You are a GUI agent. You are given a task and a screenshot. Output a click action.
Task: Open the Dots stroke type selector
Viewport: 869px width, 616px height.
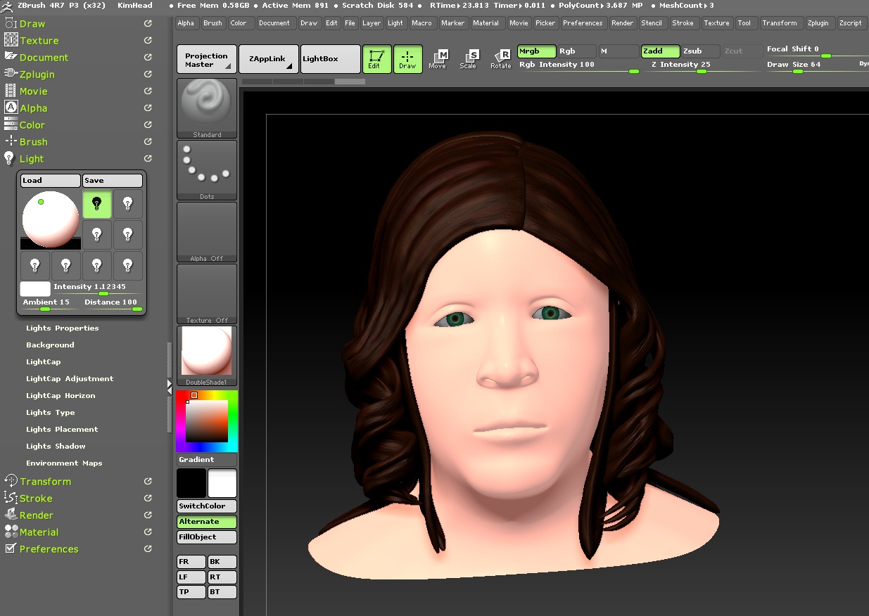pyautogui.click(x=207, y=170)
